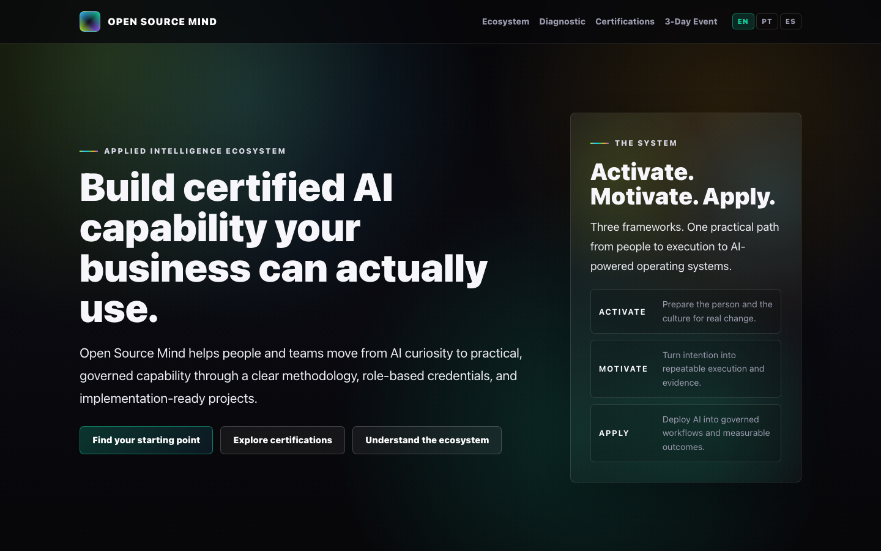Click 'Deploy AI into governed workflows' text
Viewport: 881px width, 551px height.
tap(716, 433)
